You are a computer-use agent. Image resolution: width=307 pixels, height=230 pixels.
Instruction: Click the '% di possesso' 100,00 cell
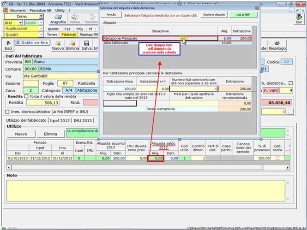click(262, 158)
